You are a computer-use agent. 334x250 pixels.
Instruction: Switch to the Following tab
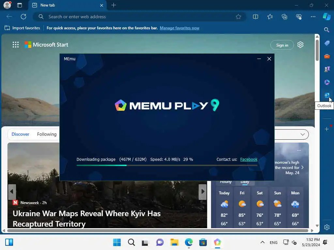pyautogui.click(x=47, y=134)
